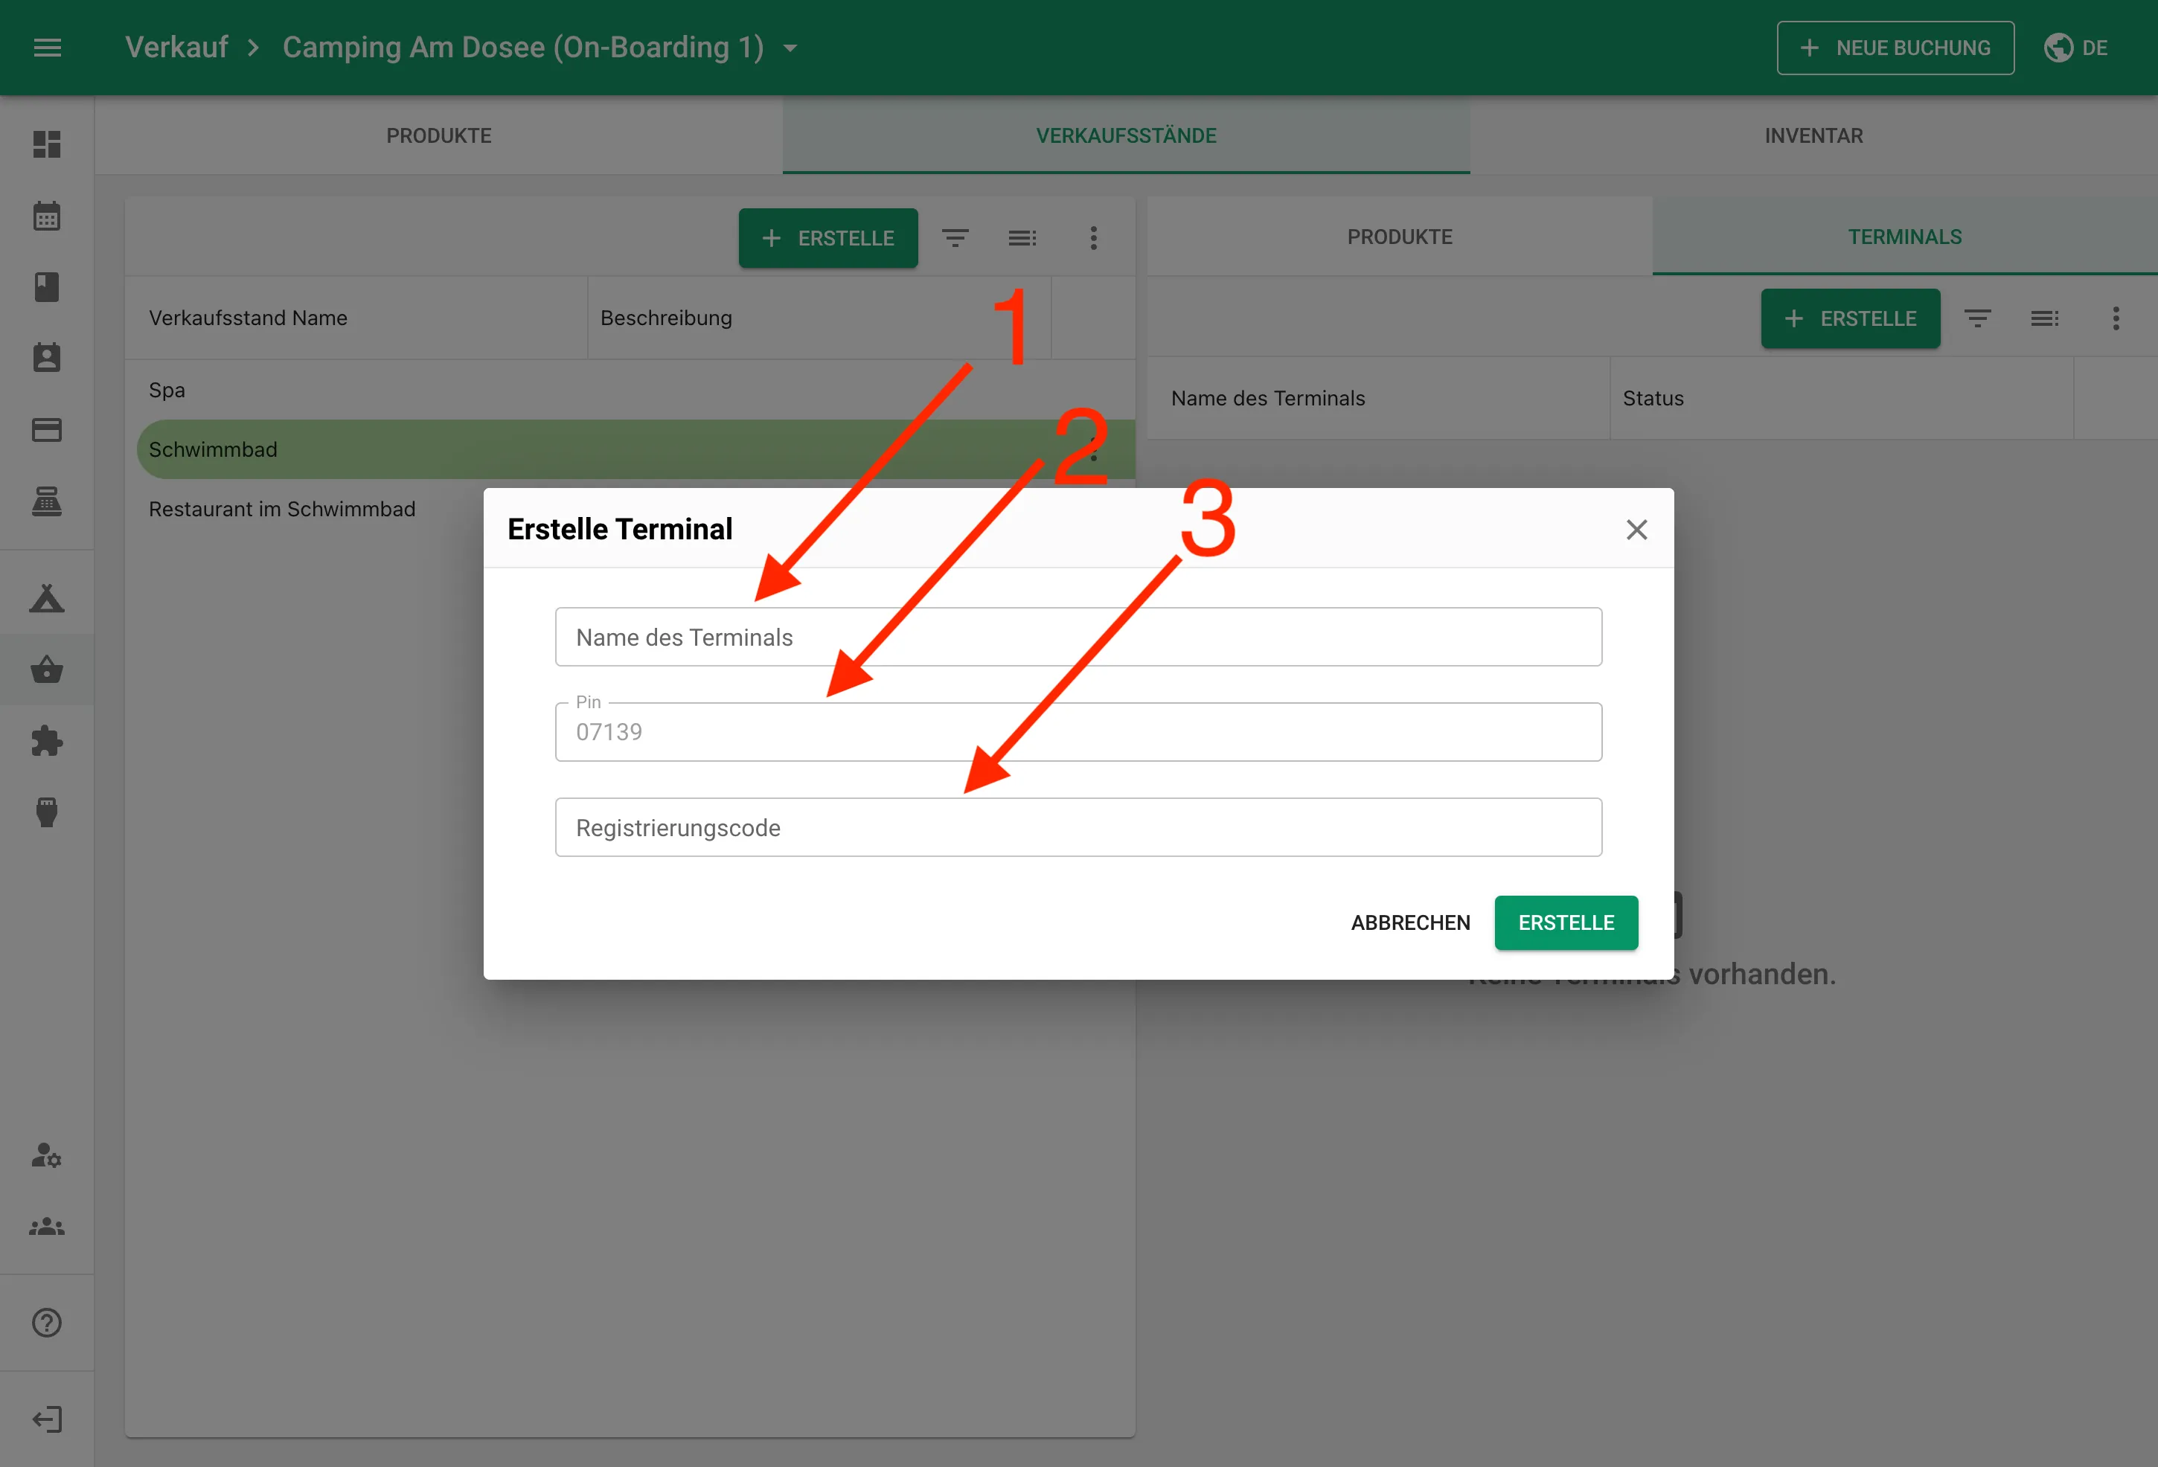This screenshot has width=2158, height=1467.
Task: Focus the Pin field
Action: pyautogui.click(x=1078, y=732)
